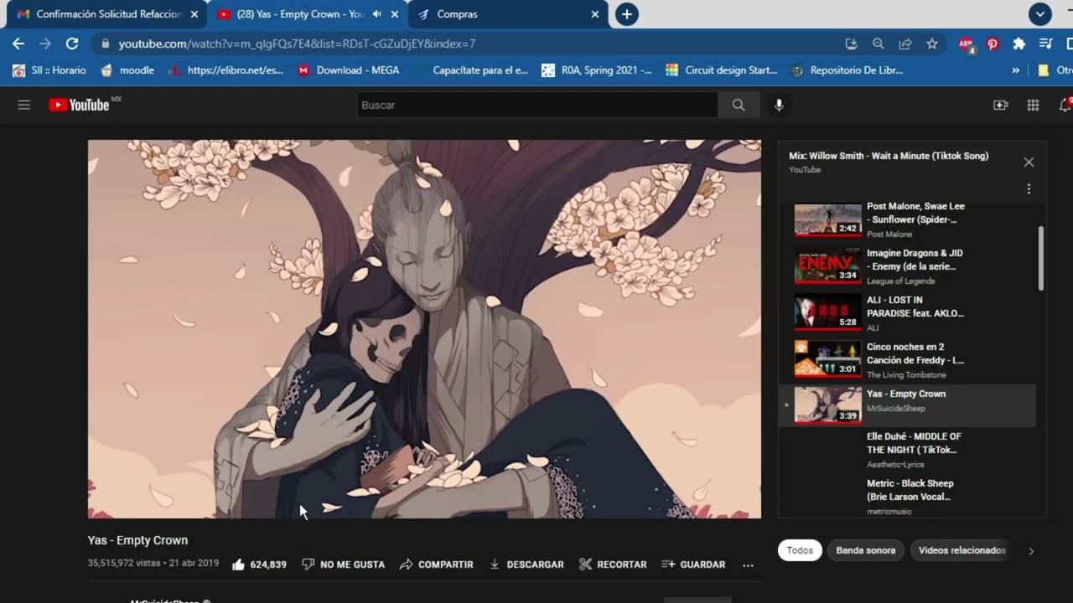Click the playlist panel scrollbar

click(1041, 258)
